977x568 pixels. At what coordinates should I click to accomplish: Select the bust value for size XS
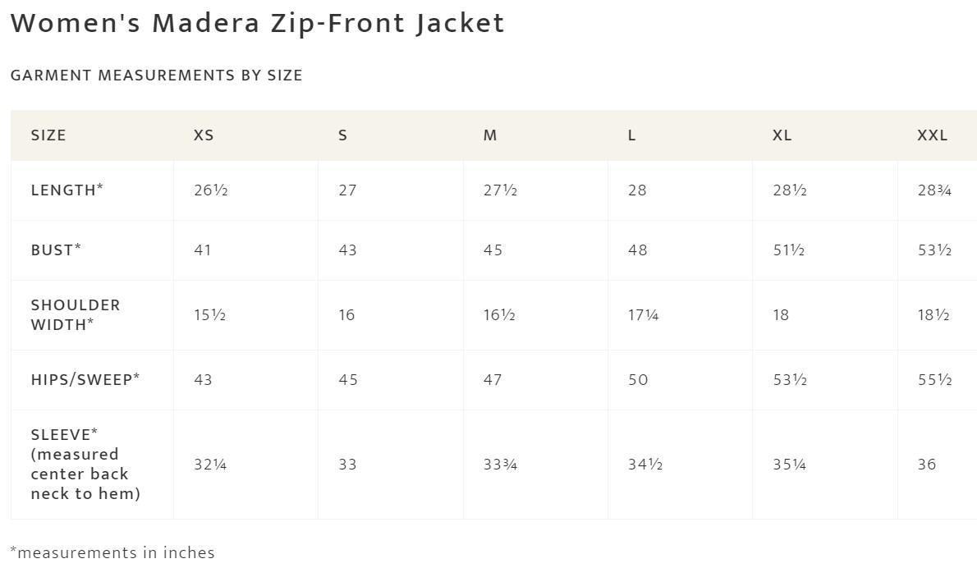click(x=203, y=250)
